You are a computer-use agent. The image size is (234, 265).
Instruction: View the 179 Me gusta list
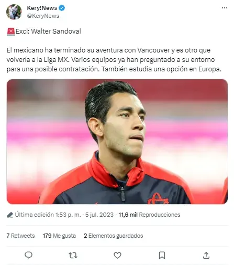pyautogui.click(x=59, y=236)
